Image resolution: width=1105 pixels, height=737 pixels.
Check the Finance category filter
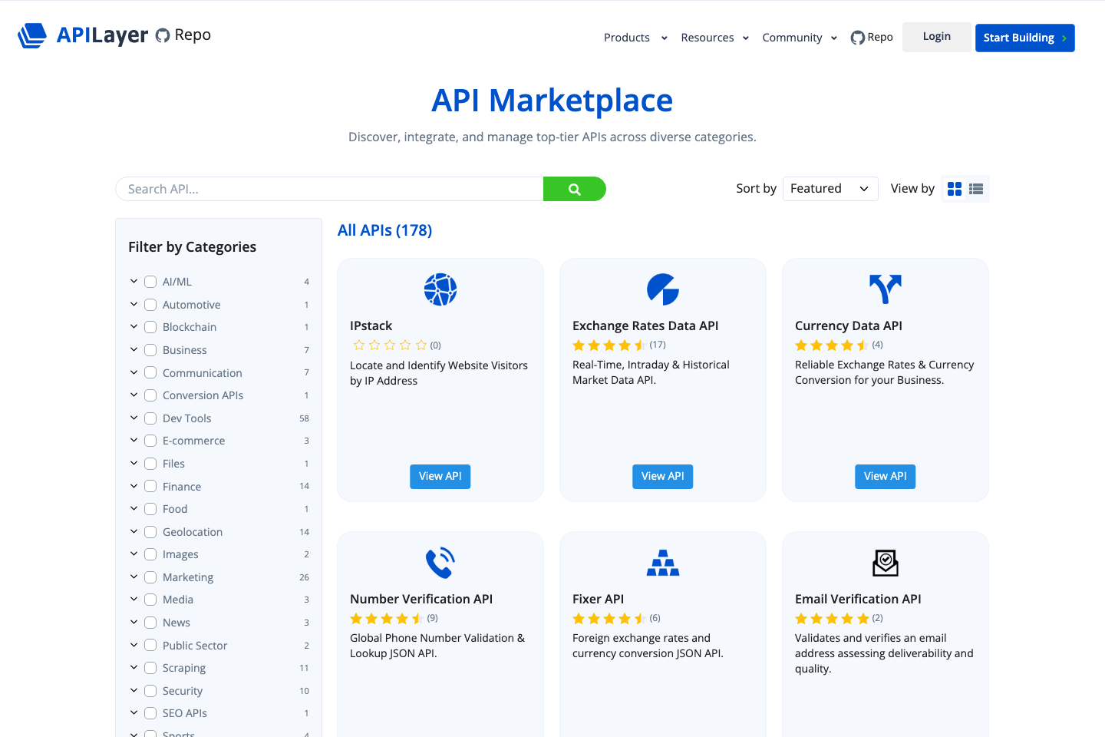click(150, 486)
